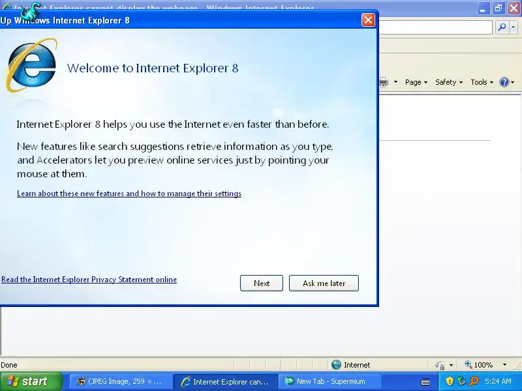
Task: Open the Tools menu
Action: pos(482,82)
